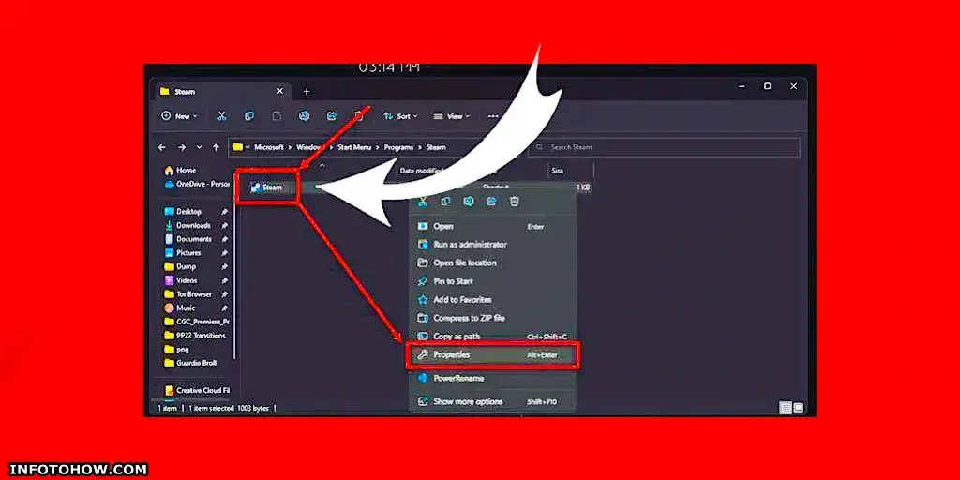Open Pictures in the sidebar
The image size is (960, 480).
pyautogui.click(x=183, y=253)
